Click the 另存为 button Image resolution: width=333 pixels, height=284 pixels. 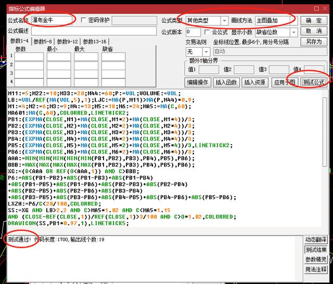(x=314, y=42)
